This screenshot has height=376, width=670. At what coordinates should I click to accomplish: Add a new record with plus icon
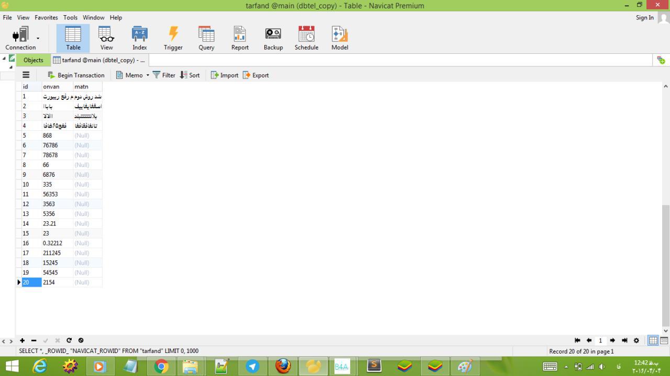pyautogui.click(x=23, y=340)
